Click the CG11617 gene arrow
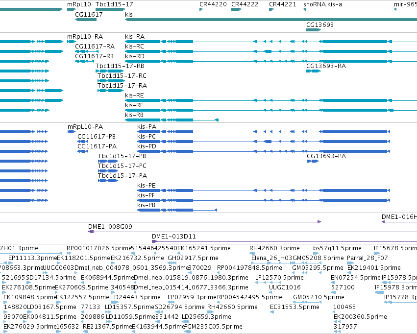This screenshot has height=334, width=417. tap(86, 20)
